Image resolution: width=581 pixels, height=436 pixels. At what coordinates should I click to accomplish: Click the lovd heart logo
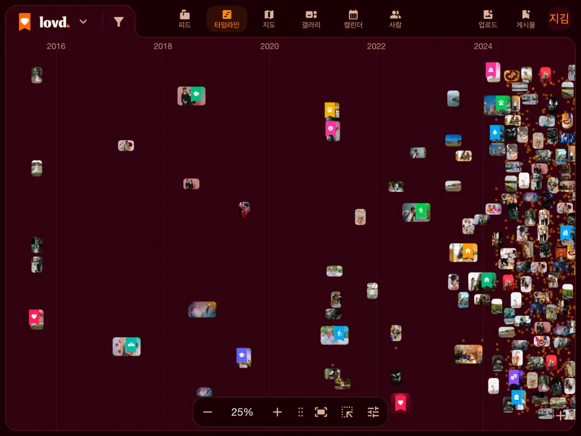[25, 22]
